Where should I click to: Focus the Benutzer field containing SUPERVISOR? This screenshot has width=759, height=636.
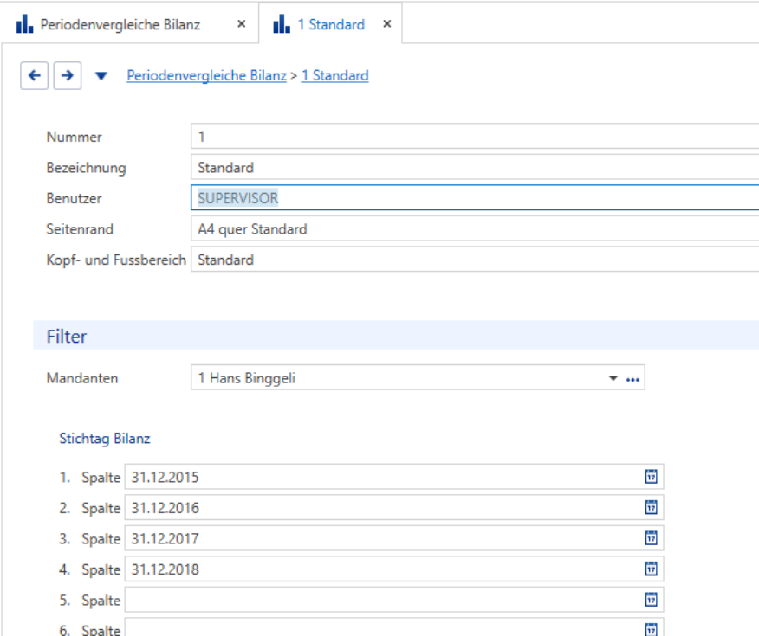point(475,197)
